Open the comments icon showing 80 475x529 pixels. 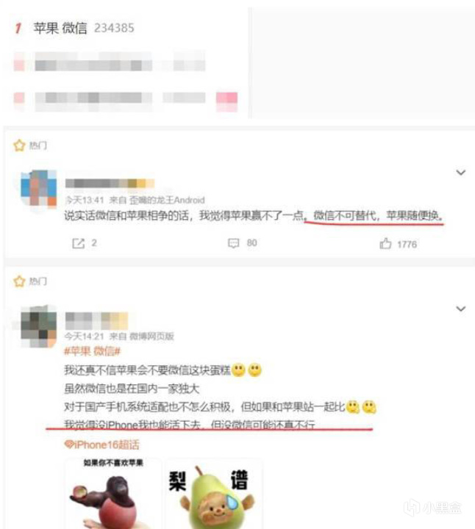[x=233, y=243]
